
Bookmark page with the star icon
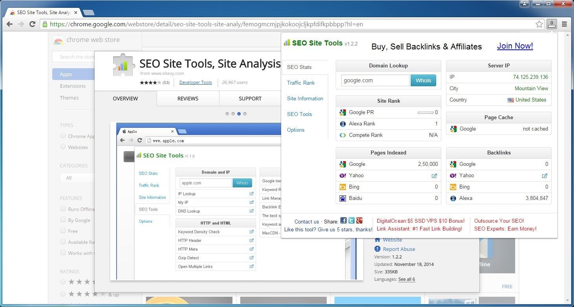tap(539, 24)
